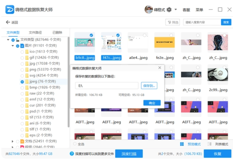Screen dimensions: 233x160
Task: Click the hexagon badge beside username
Action: [x=169, y=10]
